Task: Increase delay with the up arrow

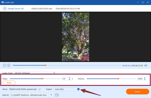Action: (69, 78)
